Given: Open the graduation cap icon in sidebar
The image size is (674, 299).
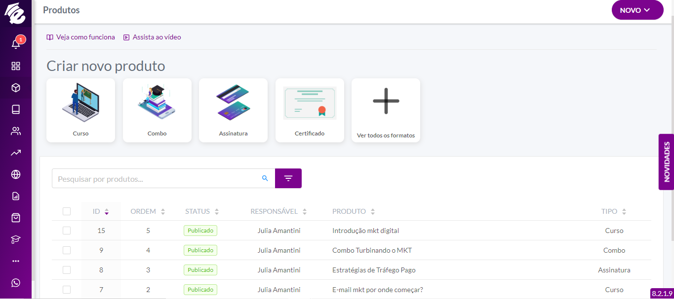Looking at the screenshot, I should (x=16, y=239).
